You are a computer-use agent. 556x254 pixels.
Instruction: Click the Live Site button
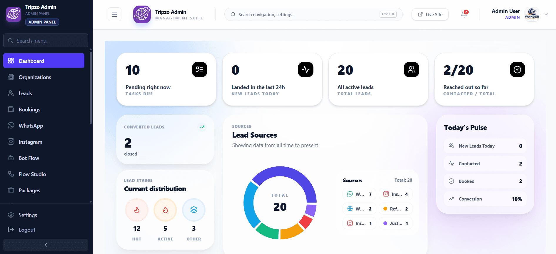pyautogui.click(x=430, y=14)
